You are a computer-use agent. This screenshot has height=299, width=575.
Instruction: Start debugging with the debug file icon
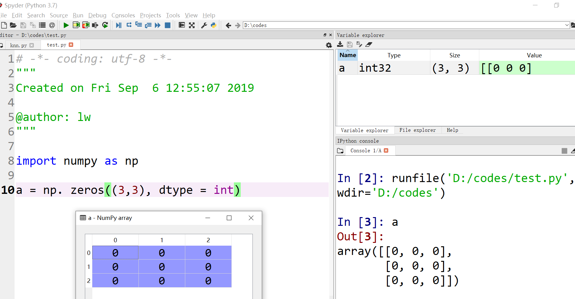point(119,25)
